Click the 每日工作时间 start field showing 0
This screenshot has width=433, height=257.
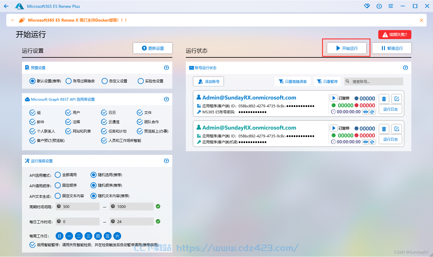click(x=78, y=222)
